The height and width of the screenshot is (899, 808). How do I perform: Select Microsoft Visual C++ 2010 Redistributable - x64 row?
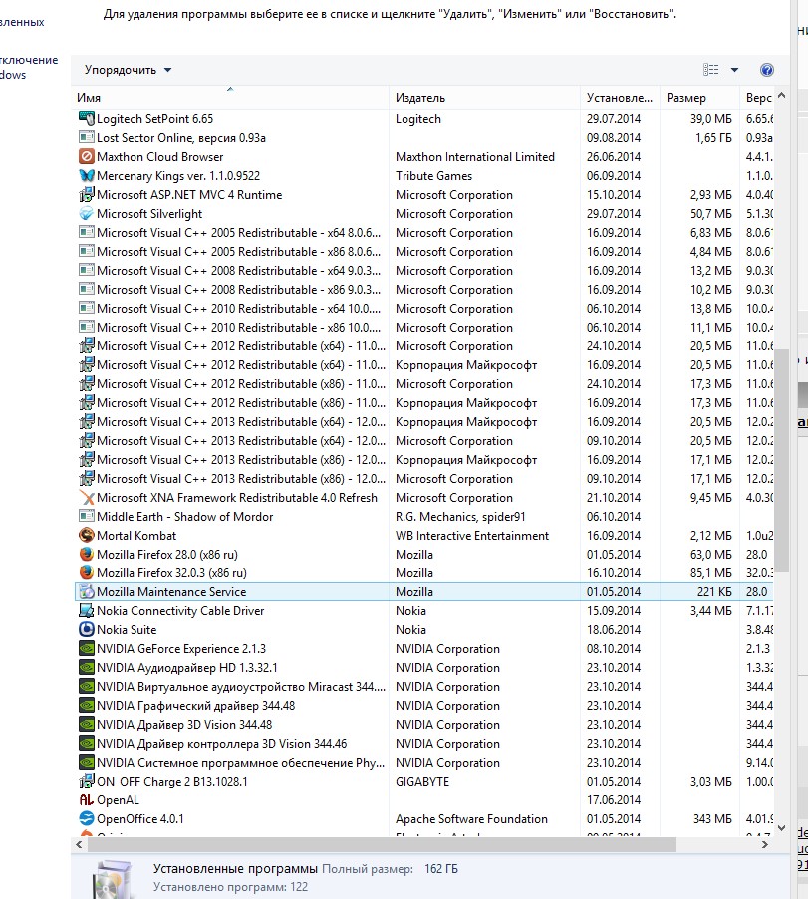pyautogui.click(x=424, y=308)
